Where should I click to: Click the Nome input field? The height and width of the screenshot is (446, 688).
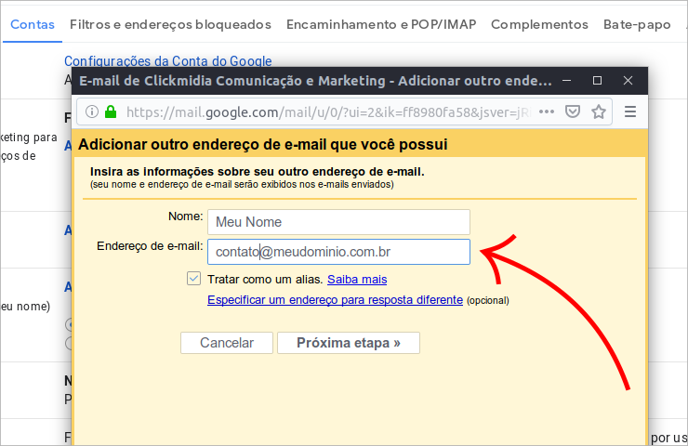pyautogui.click(x=338, y=222)
